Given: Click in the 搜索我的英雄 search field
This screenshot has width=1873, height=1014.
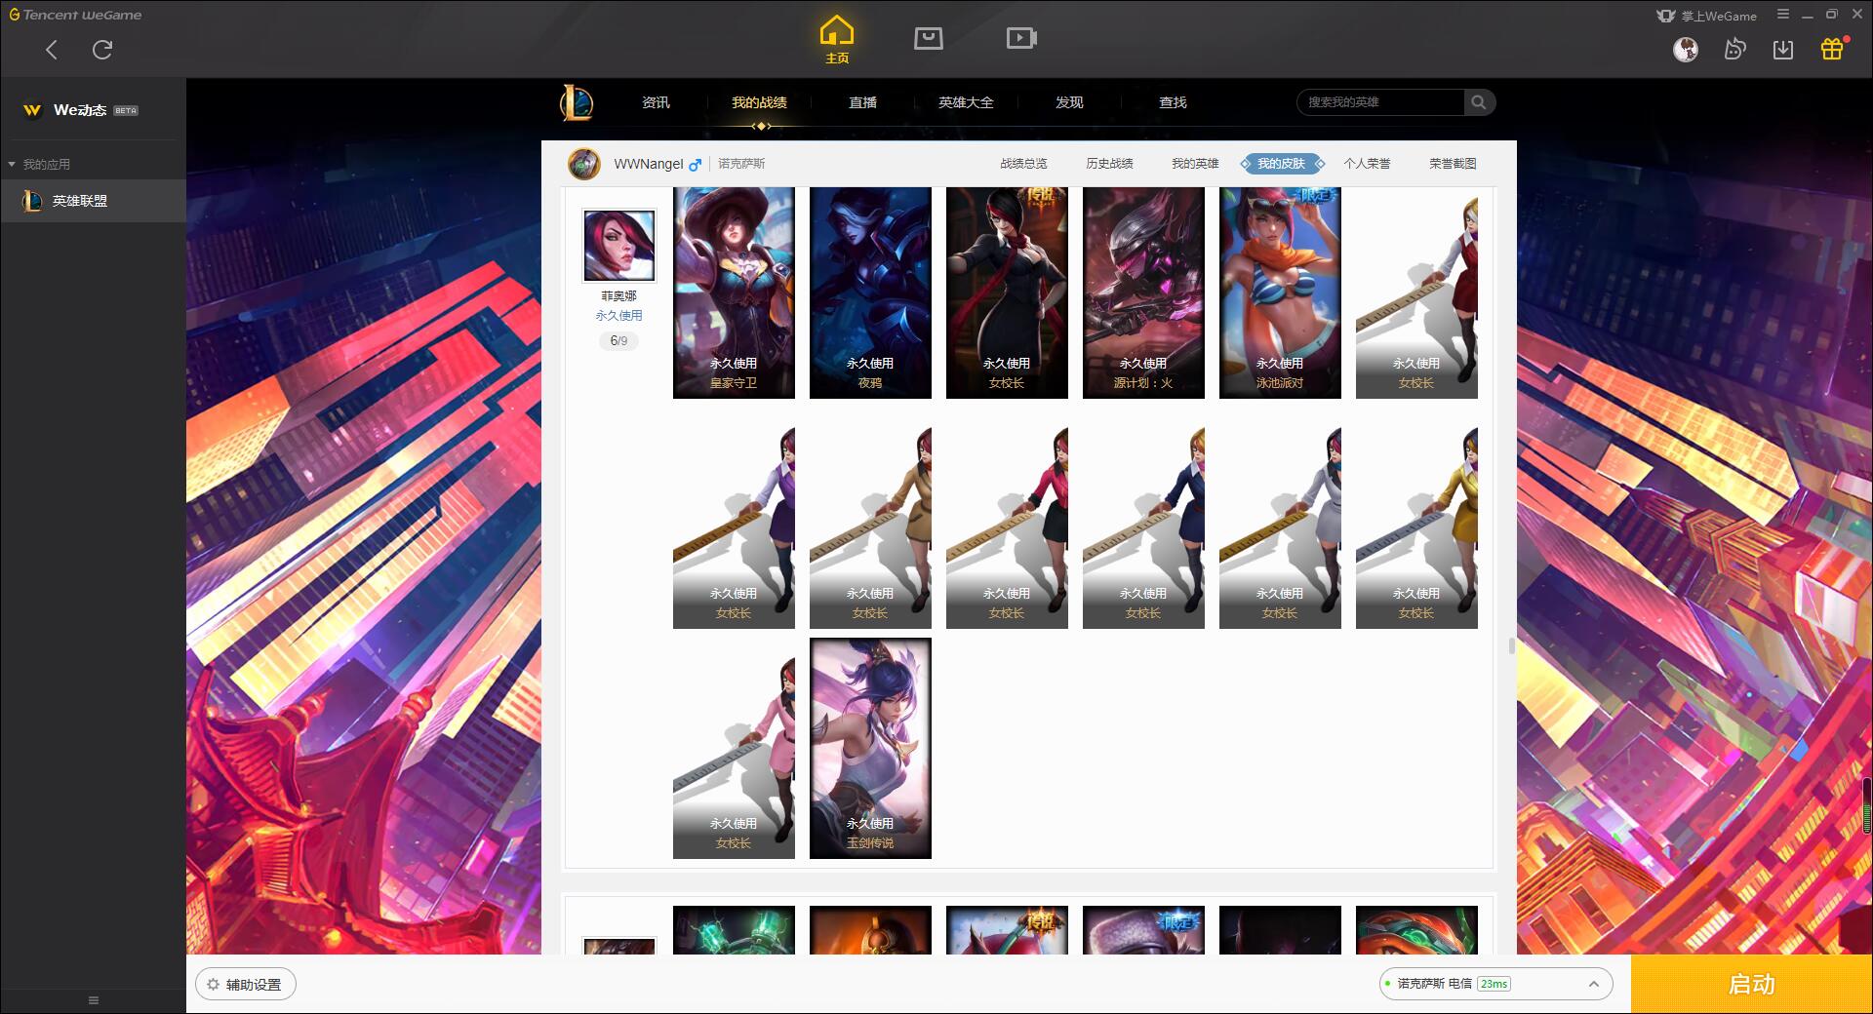Looking at the screenshot, I should click(x=1380, y=102).
